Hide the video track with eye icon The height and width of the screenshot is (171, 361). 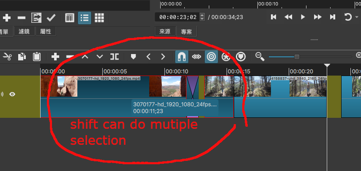12,94
